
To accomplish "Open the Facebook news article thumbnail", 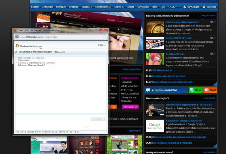I will tap(155, 110).
